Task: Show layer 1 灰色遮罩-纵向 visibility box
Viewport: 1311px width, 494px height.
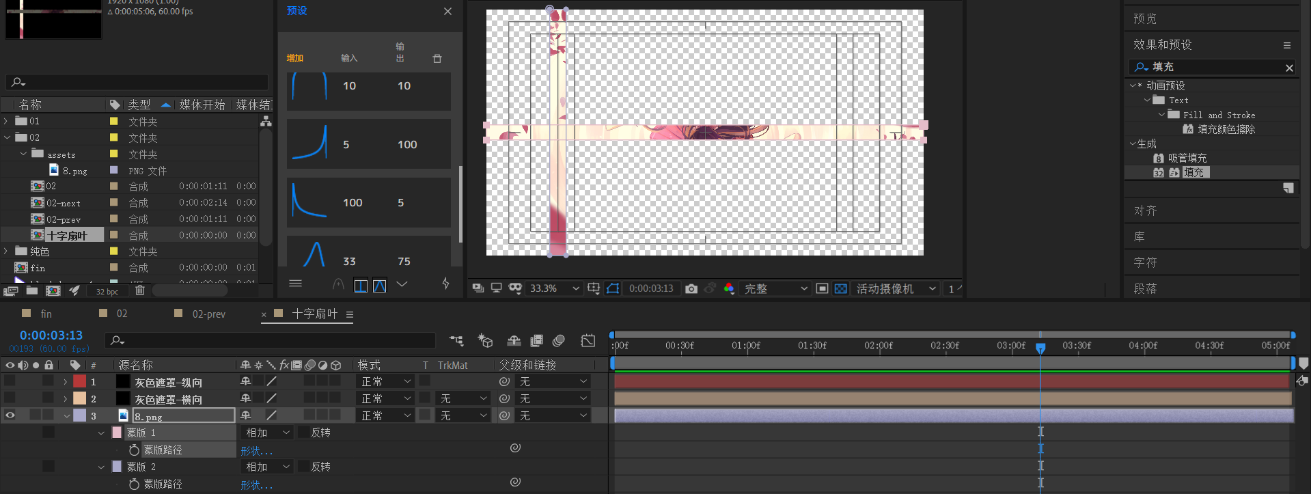Action: 10,381
